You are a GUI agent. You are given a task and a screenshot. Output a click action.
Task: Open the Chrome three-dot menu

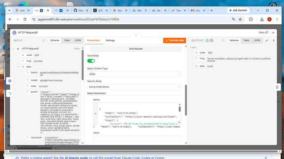[277, 19]
